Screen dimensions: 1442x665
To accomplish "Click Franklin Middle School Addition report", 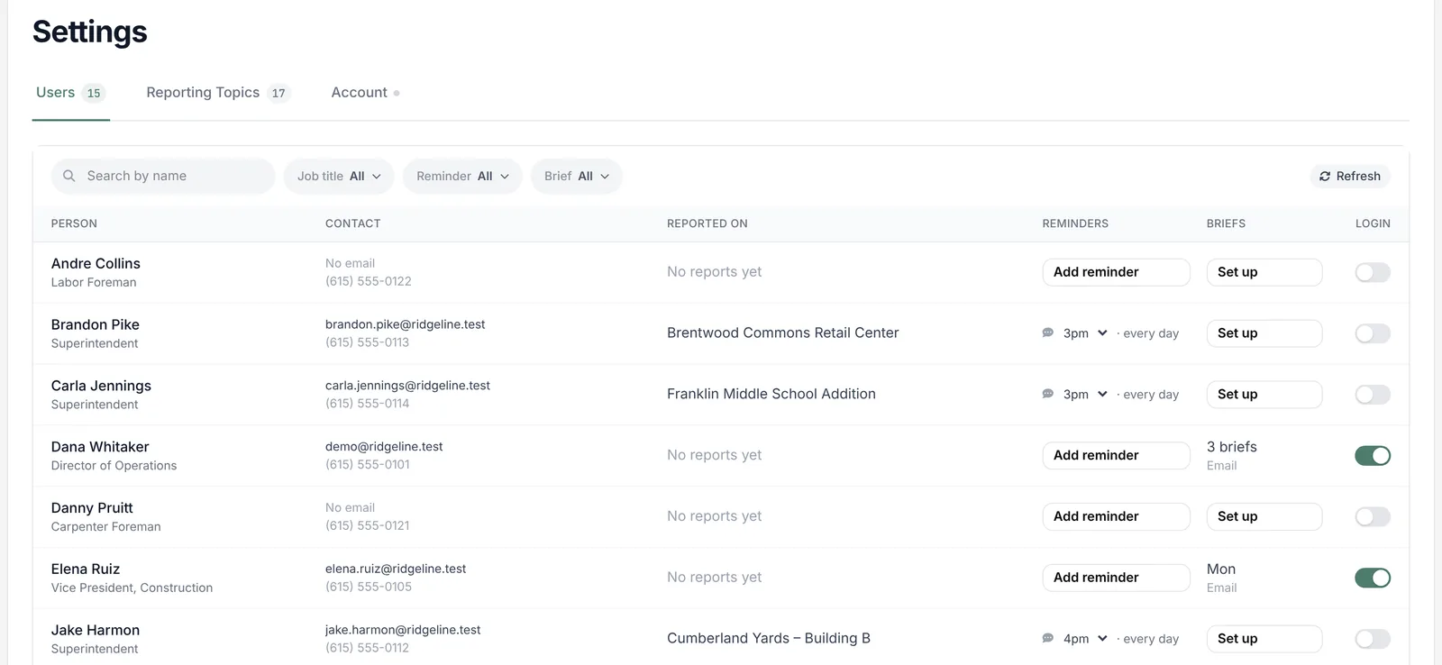I will pyautogui.click(x=771, y=394).
